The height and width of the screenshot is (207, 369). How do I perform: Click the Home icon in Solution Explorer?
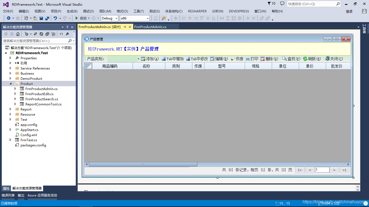coord(18,34)
